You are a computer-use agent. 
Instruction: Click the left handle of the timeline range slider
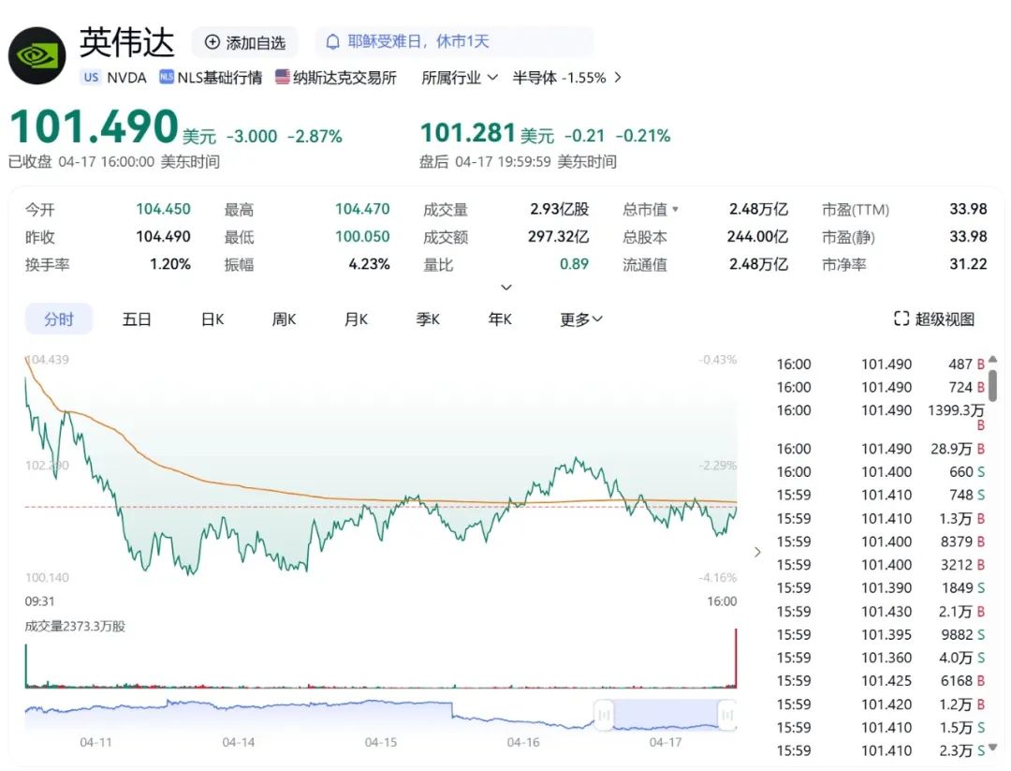tap(605, 716)
